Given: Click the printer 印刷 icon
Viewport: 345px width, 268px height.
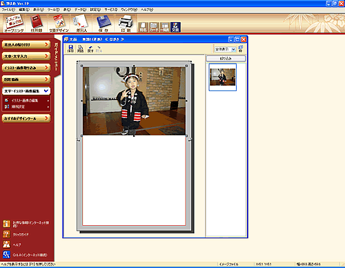Looking at the screenshot, I should pos(126,23).
